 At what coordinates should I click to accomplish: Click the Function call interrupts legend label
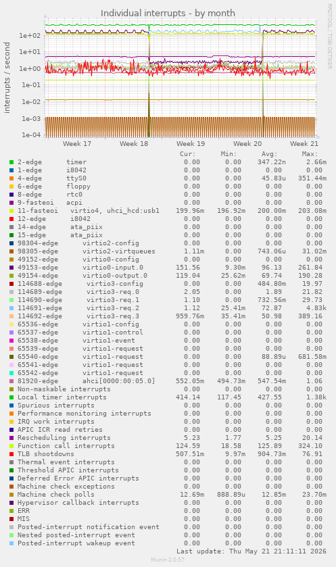pyautogui.click(x=66, y=446)
